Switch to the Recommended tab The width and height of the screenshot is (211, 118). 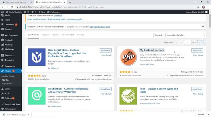tap(68, 35)
